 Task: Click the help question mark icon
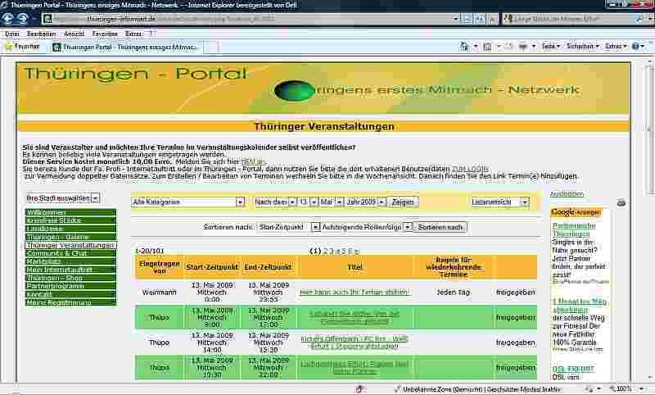(x=635, y=47)
